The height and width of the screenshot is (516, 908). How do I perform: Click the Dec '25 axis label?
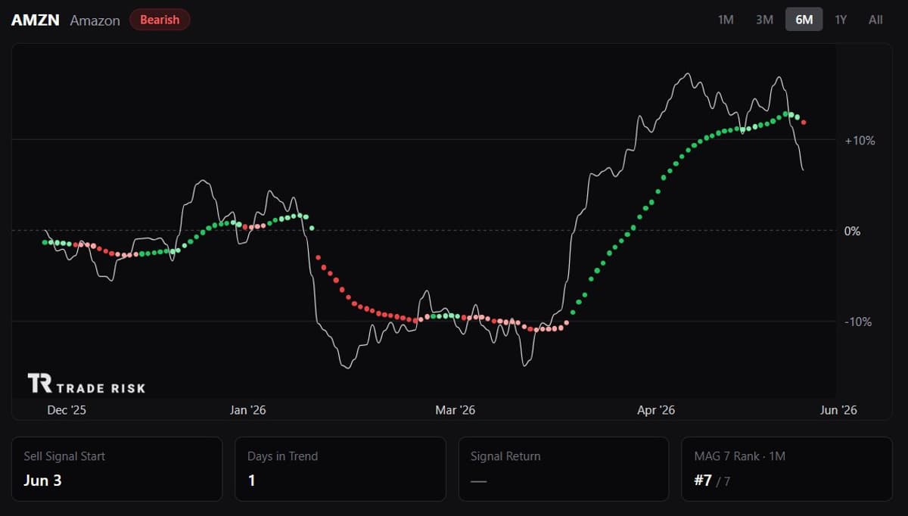[x=67, y=410]
